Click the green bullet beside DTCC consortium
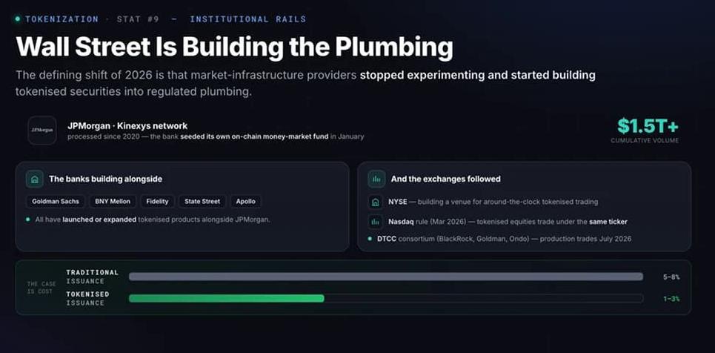 point(370,238)
